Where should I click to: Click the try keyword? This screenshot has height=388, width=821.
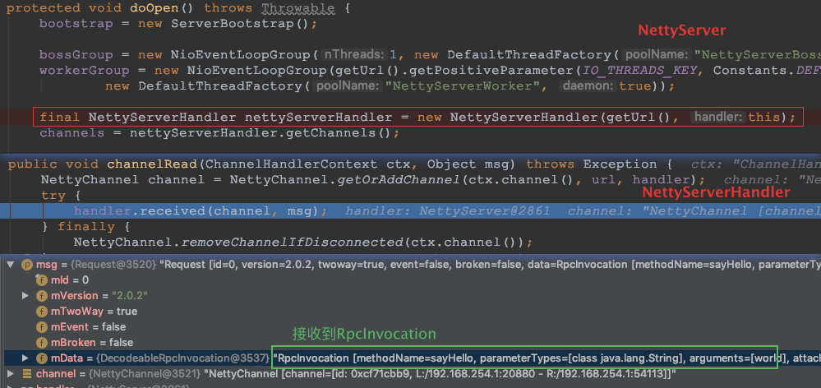53,196
